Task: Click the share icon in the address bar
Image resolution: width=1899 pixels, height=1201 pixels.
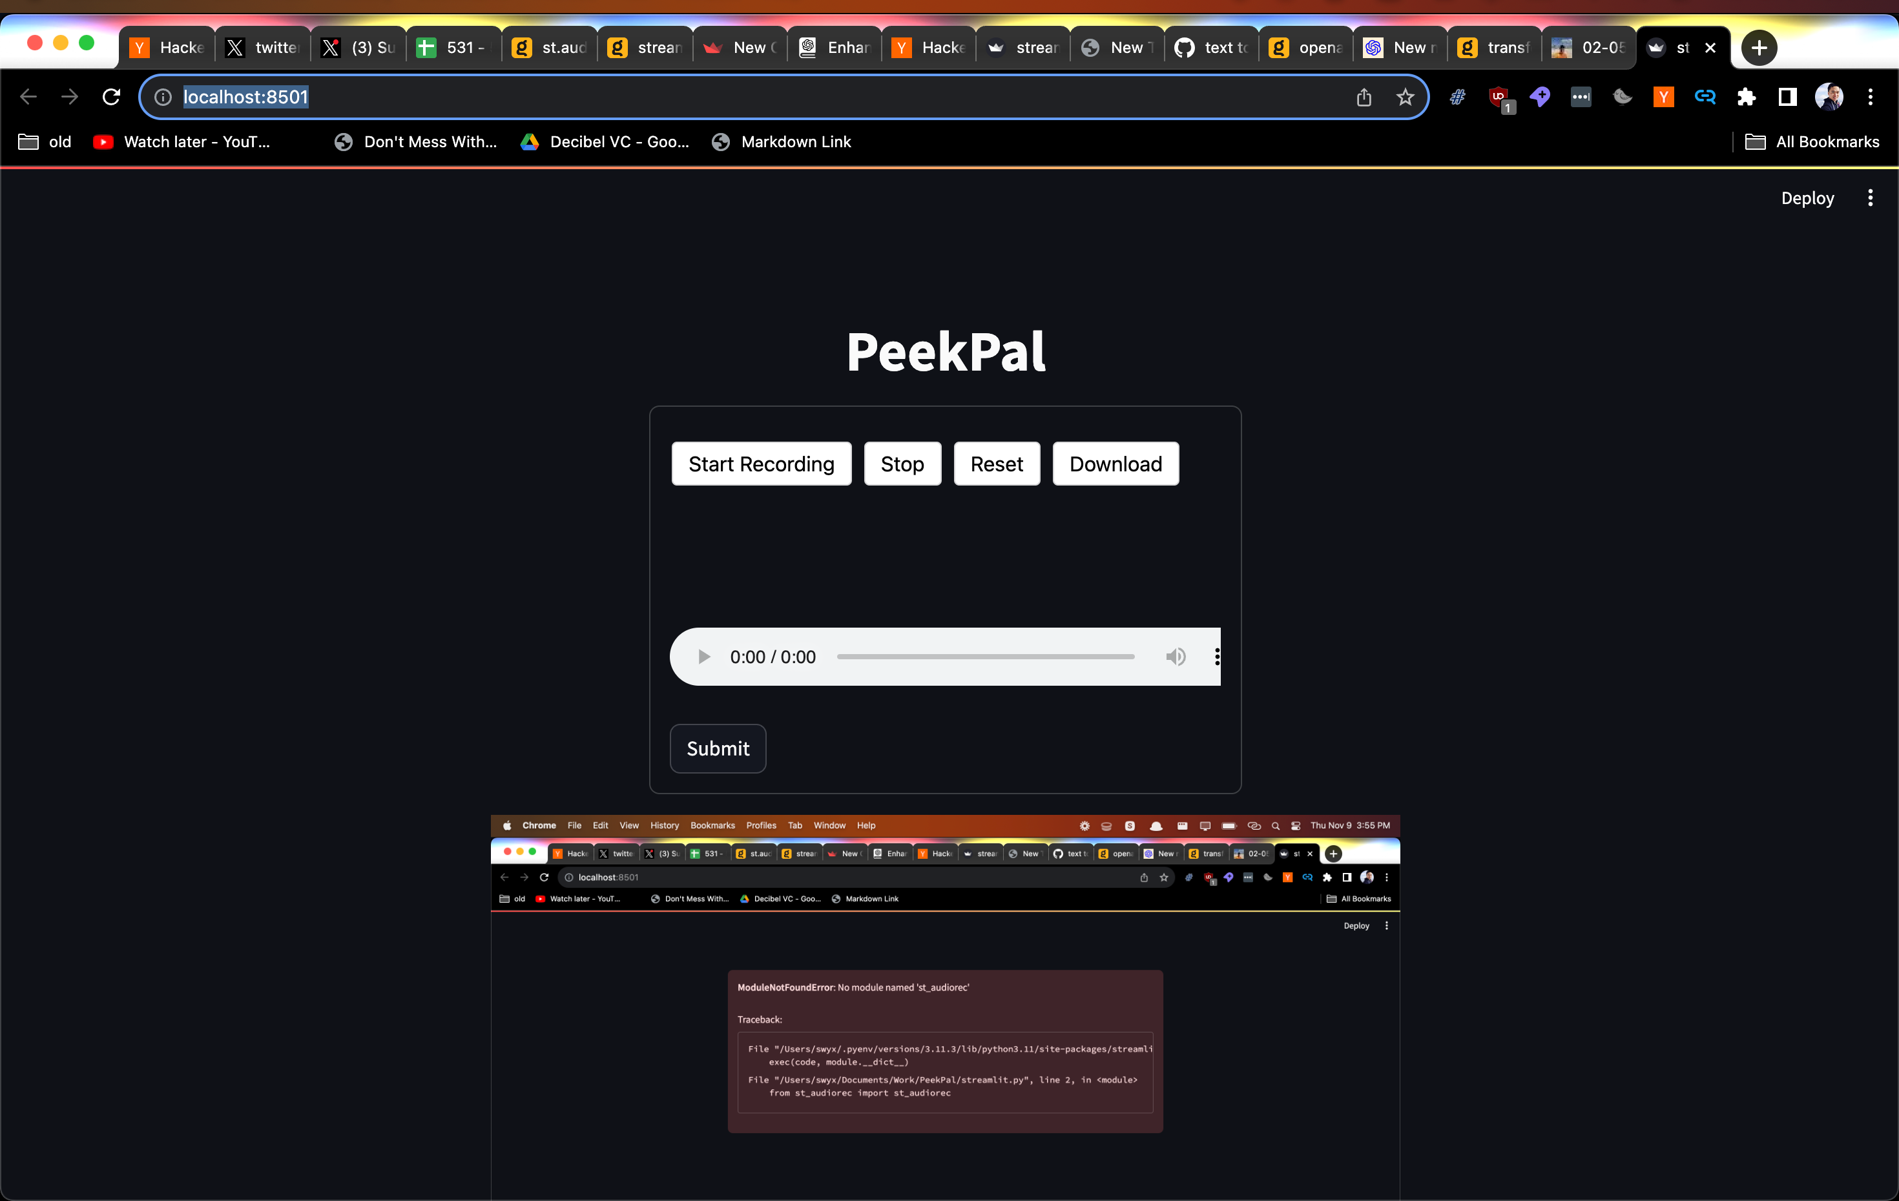Action: coord(1364,97)
